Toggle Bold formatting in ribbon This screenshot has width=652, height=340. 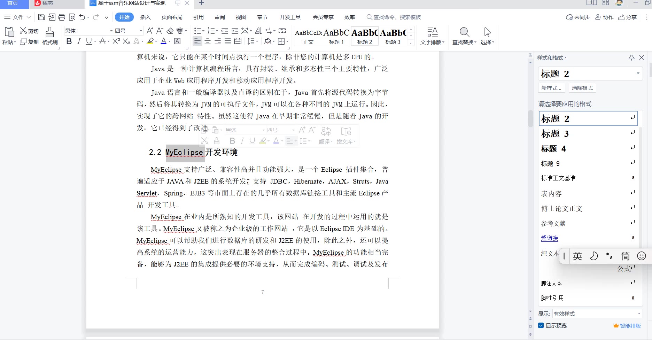(x=69, y=41)
